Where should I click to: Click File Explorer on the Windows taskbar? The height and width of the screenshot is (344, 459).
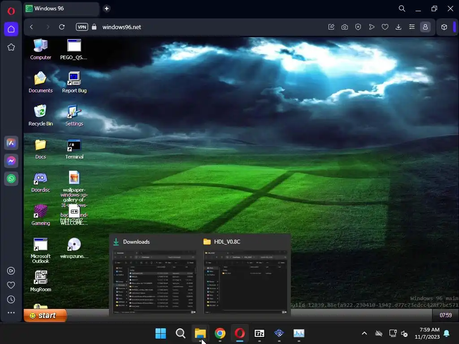200,333
